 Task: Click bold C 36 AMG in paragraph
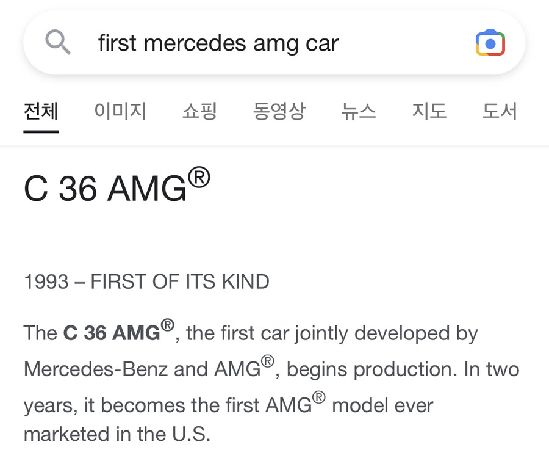[x=118, y=330]
